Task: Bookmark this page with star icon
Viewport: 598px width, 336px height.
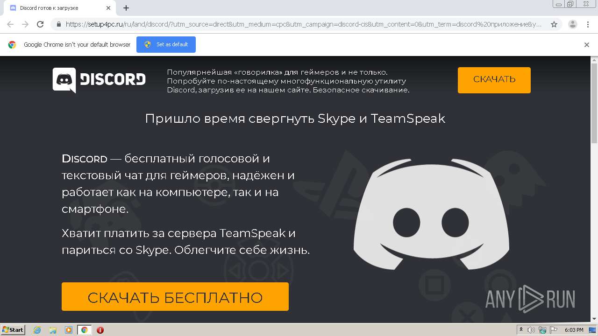Action: [x=554, y=24]
